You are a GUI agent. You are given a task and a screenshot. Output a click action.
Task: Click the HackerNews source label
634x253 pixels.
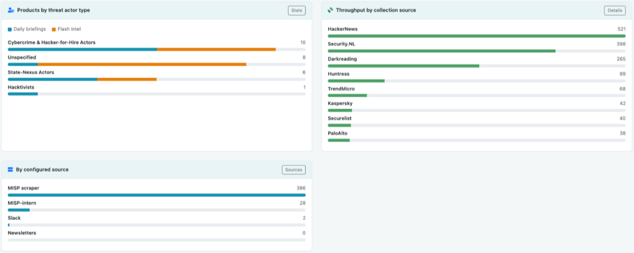[343, 29]
